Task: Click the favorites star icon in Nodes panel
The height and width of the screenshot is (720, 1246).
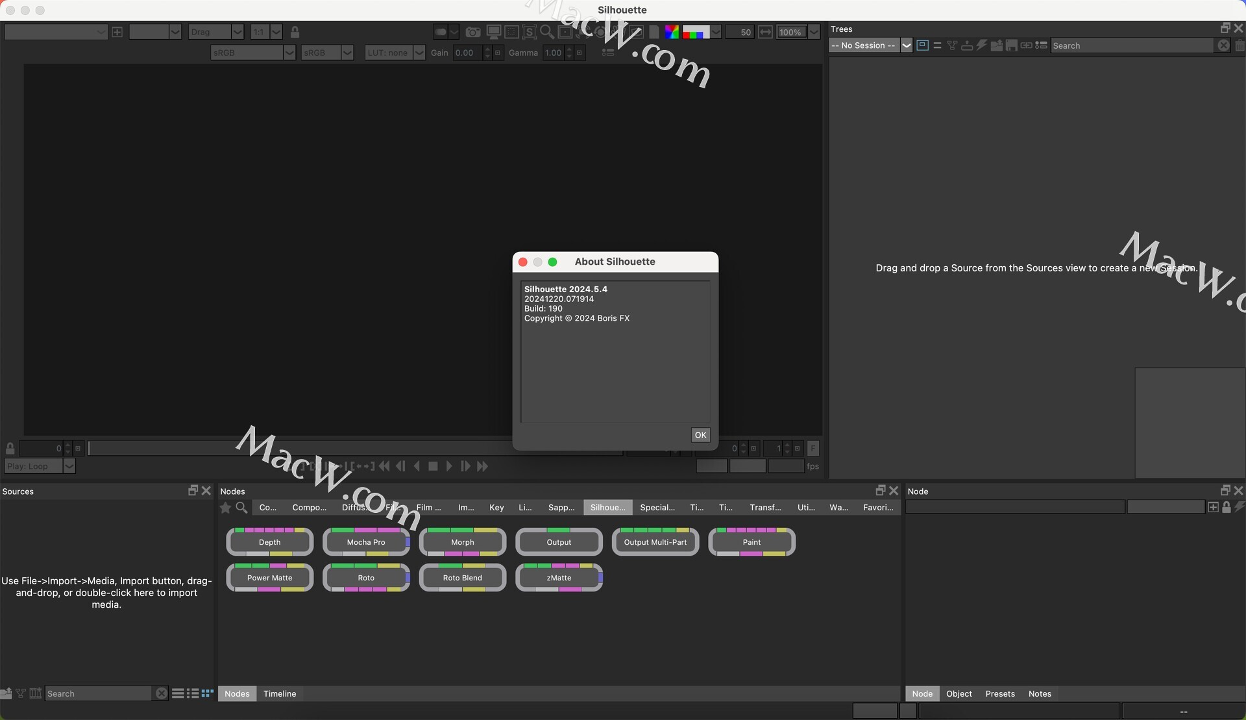Action: tap(225, 508)
